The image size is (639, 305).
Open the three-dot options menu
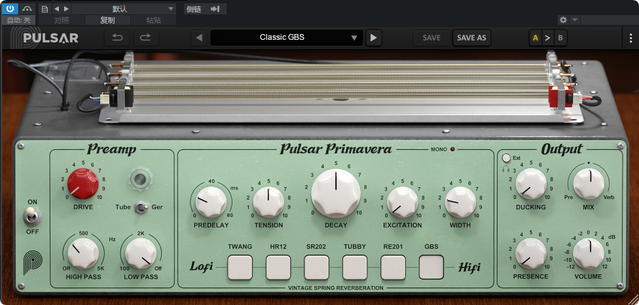[x=631, y=38]
